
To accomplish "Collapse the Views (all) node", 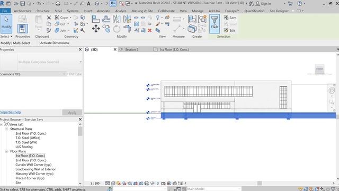I will [x=2, y=125].
